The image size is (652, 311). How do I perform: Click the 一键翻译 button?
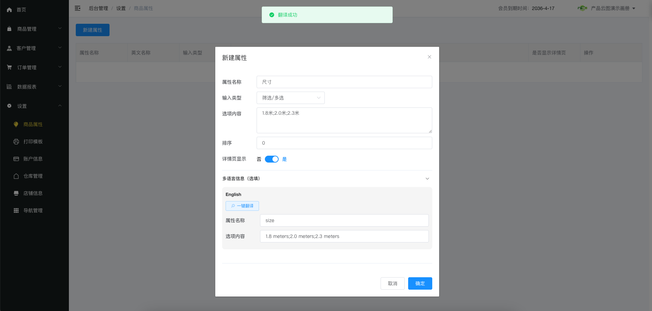tap(242, 206)
